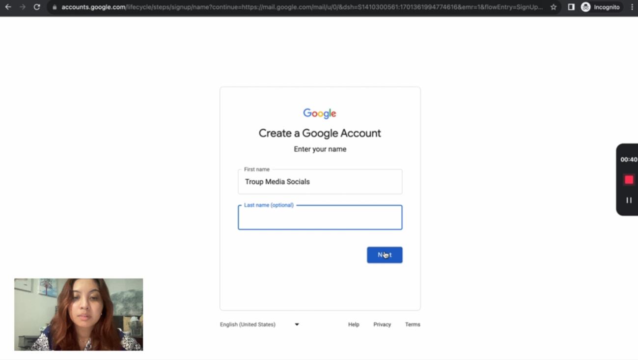Open the Terms link
Screen dimensions: 638x360
412,325
